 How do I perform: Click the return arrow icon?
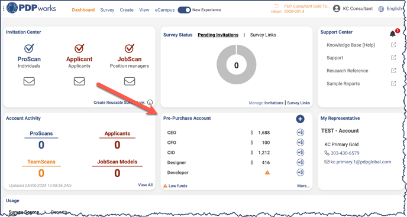(276, 6)
